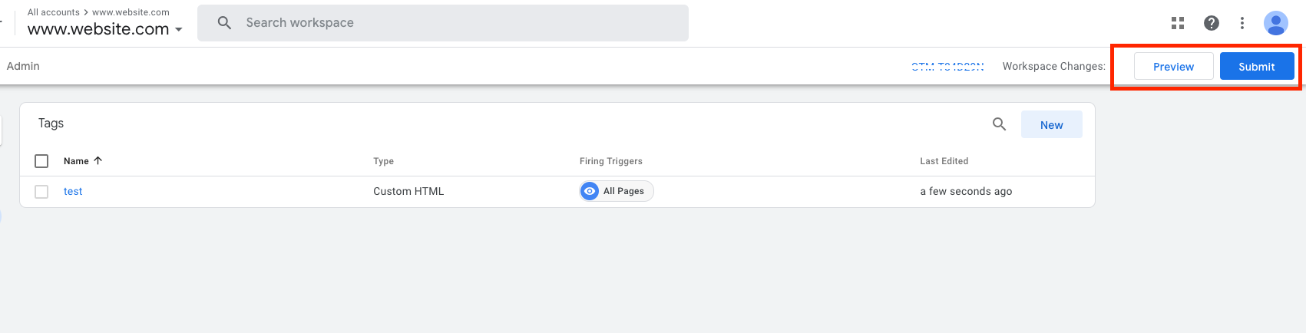Open the Admin tab
The height and width of the screenshot is (333, 1306).
click(23, 66)
